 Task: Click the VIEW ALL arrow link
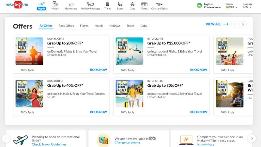(217, 24)
